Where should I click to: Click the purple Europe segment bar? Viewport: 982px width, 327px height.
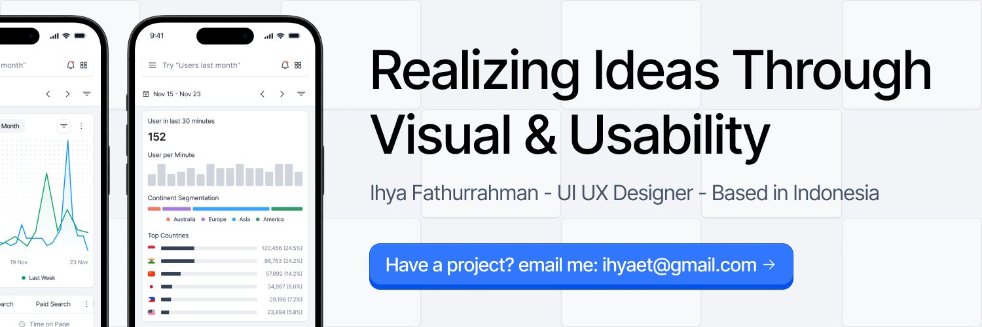[x=177, y=209]
